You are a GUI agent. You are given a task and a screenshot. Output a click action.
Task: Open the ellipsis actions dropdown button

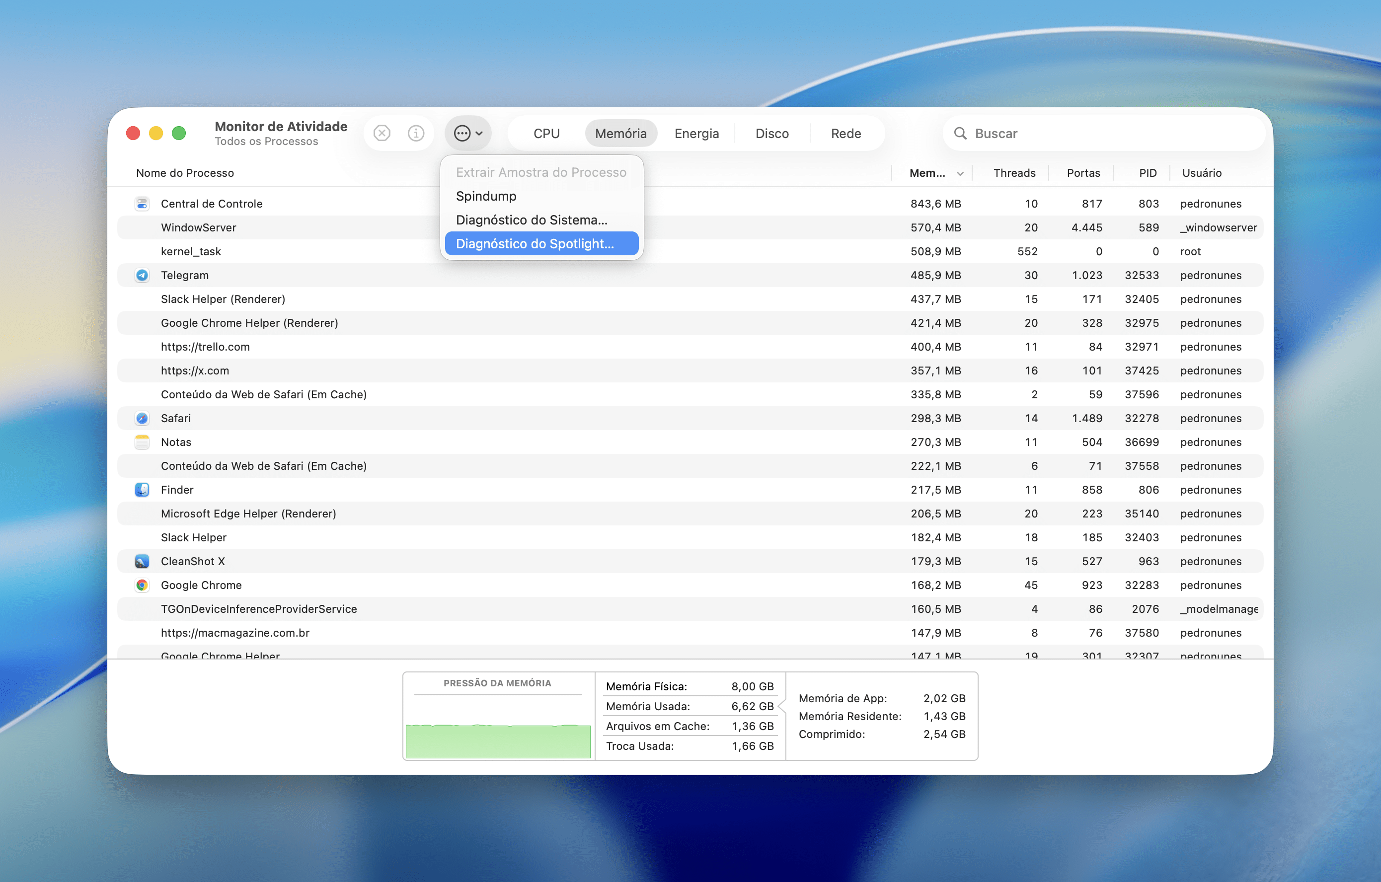[468, 134]
